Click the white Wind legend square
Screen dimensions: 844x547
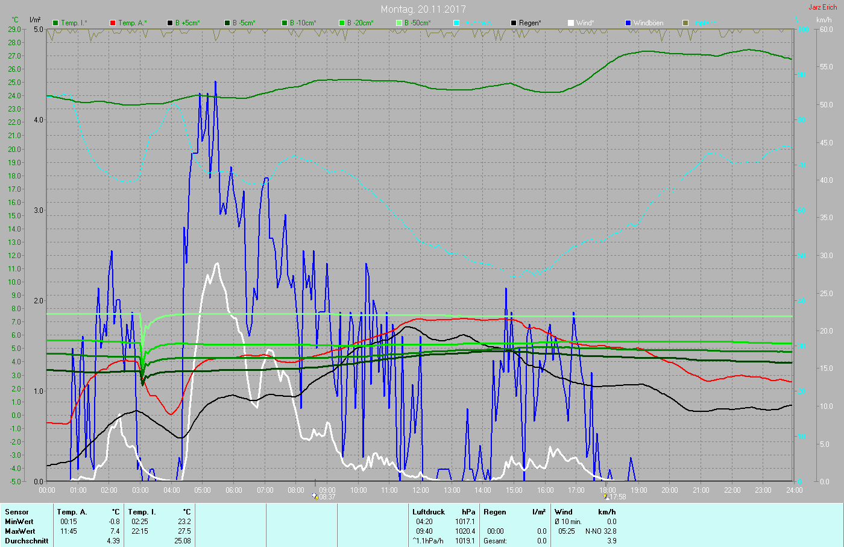pyautogui.click(x=571, y=23)
